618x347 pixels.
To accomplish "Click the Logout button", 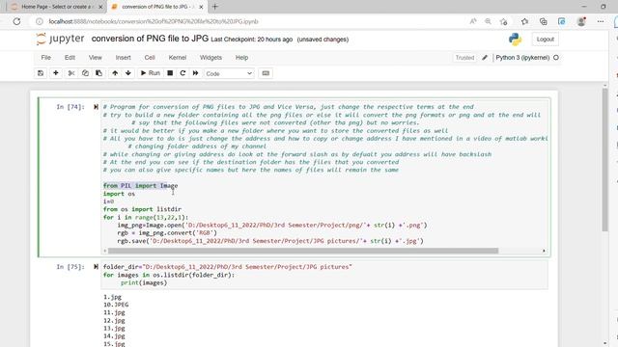I will [x=545, y=40].
